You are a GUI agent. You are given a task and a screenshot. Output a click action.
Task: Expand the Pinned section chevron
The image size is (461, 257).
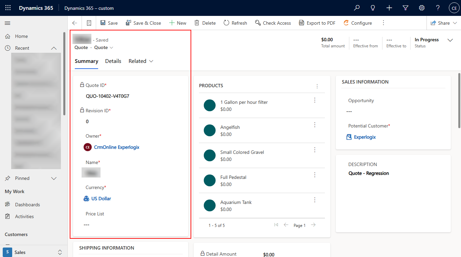pos(54,178)
